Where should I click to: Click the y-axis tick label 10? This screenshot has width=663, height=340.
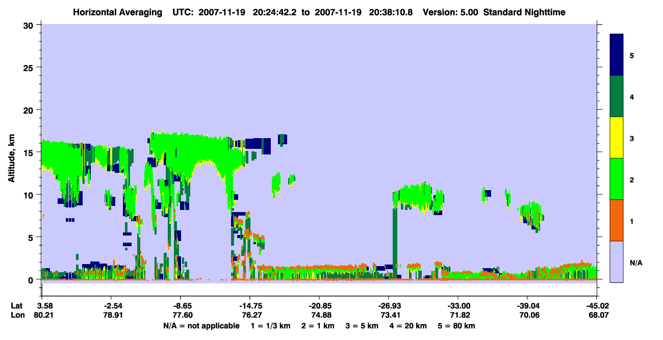click(30, 195)
